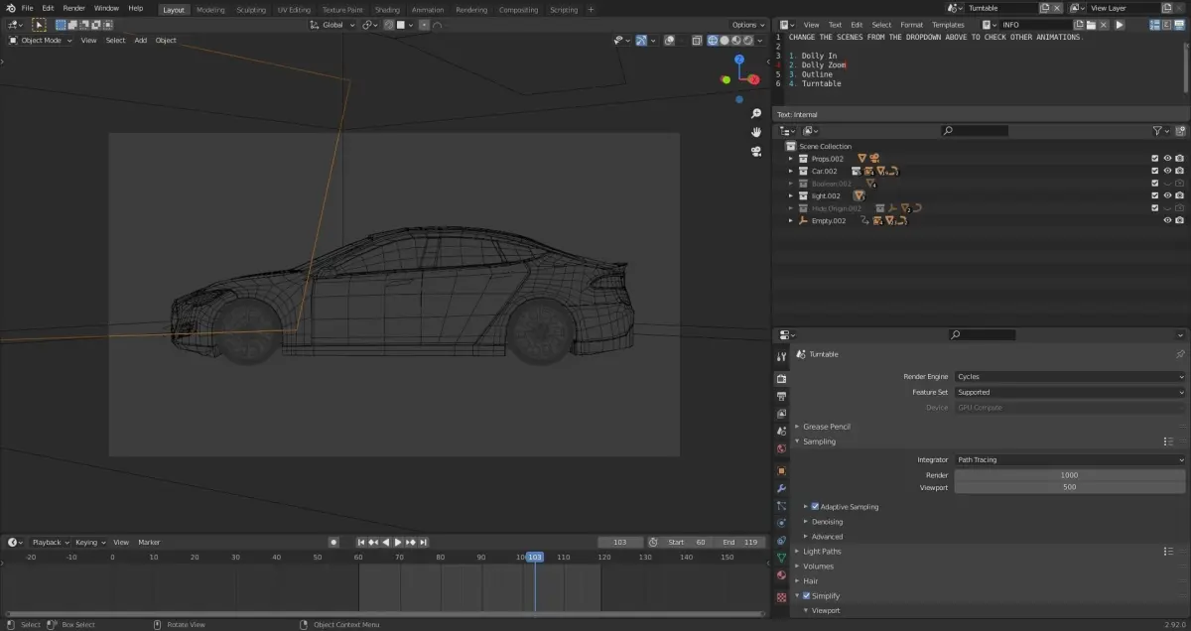
Task: Select the pan (hand) view icon
Action: coord(756,132)
